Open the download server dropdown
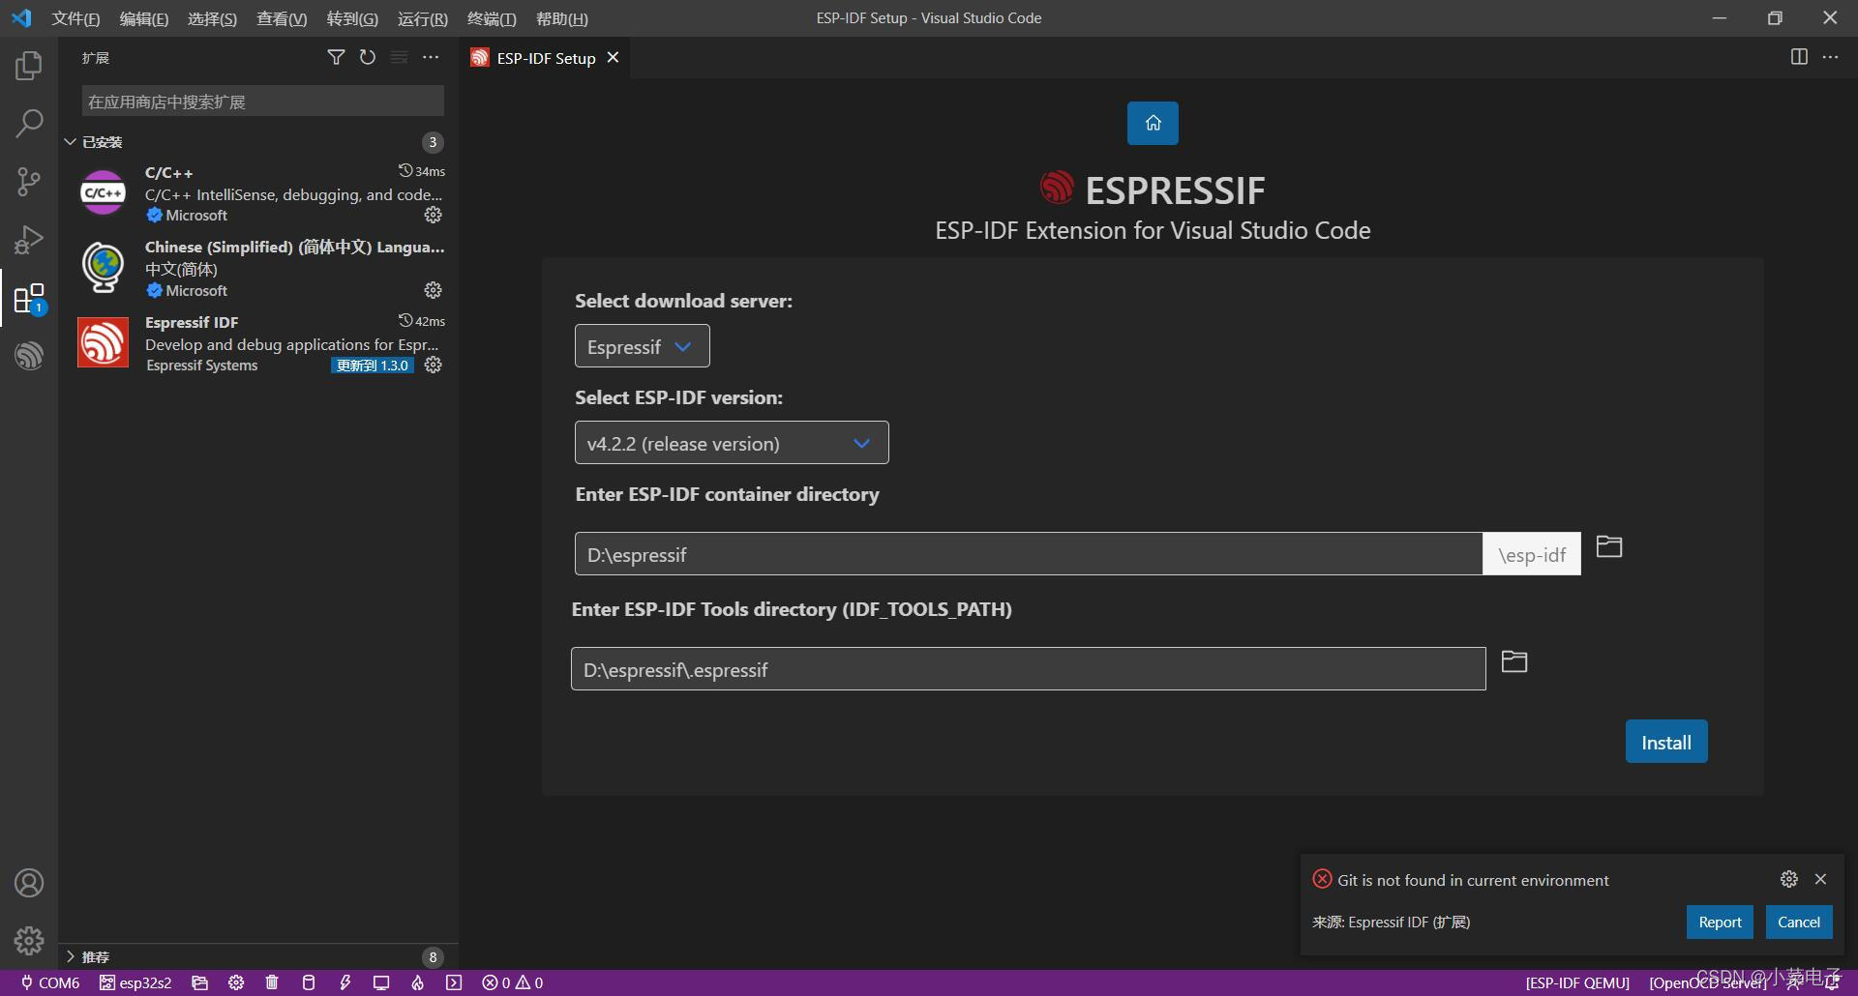This screenshot has height=996, width=1858. pyautogui.click(x=642, y=346)
